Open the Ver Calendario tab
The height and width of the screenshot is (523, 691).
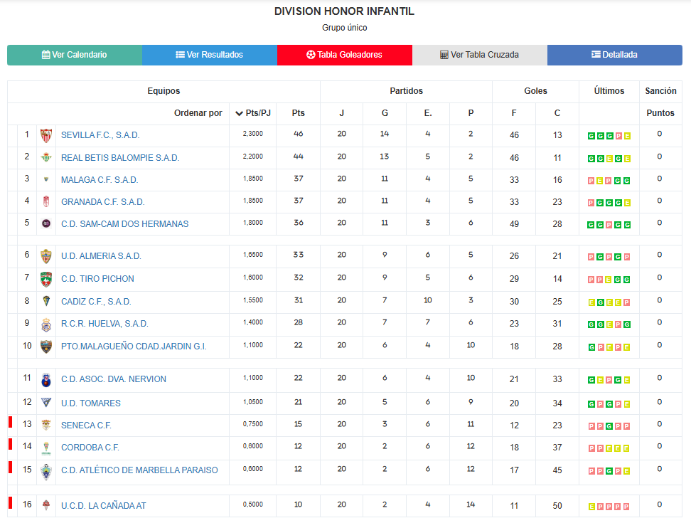[75, 55]
